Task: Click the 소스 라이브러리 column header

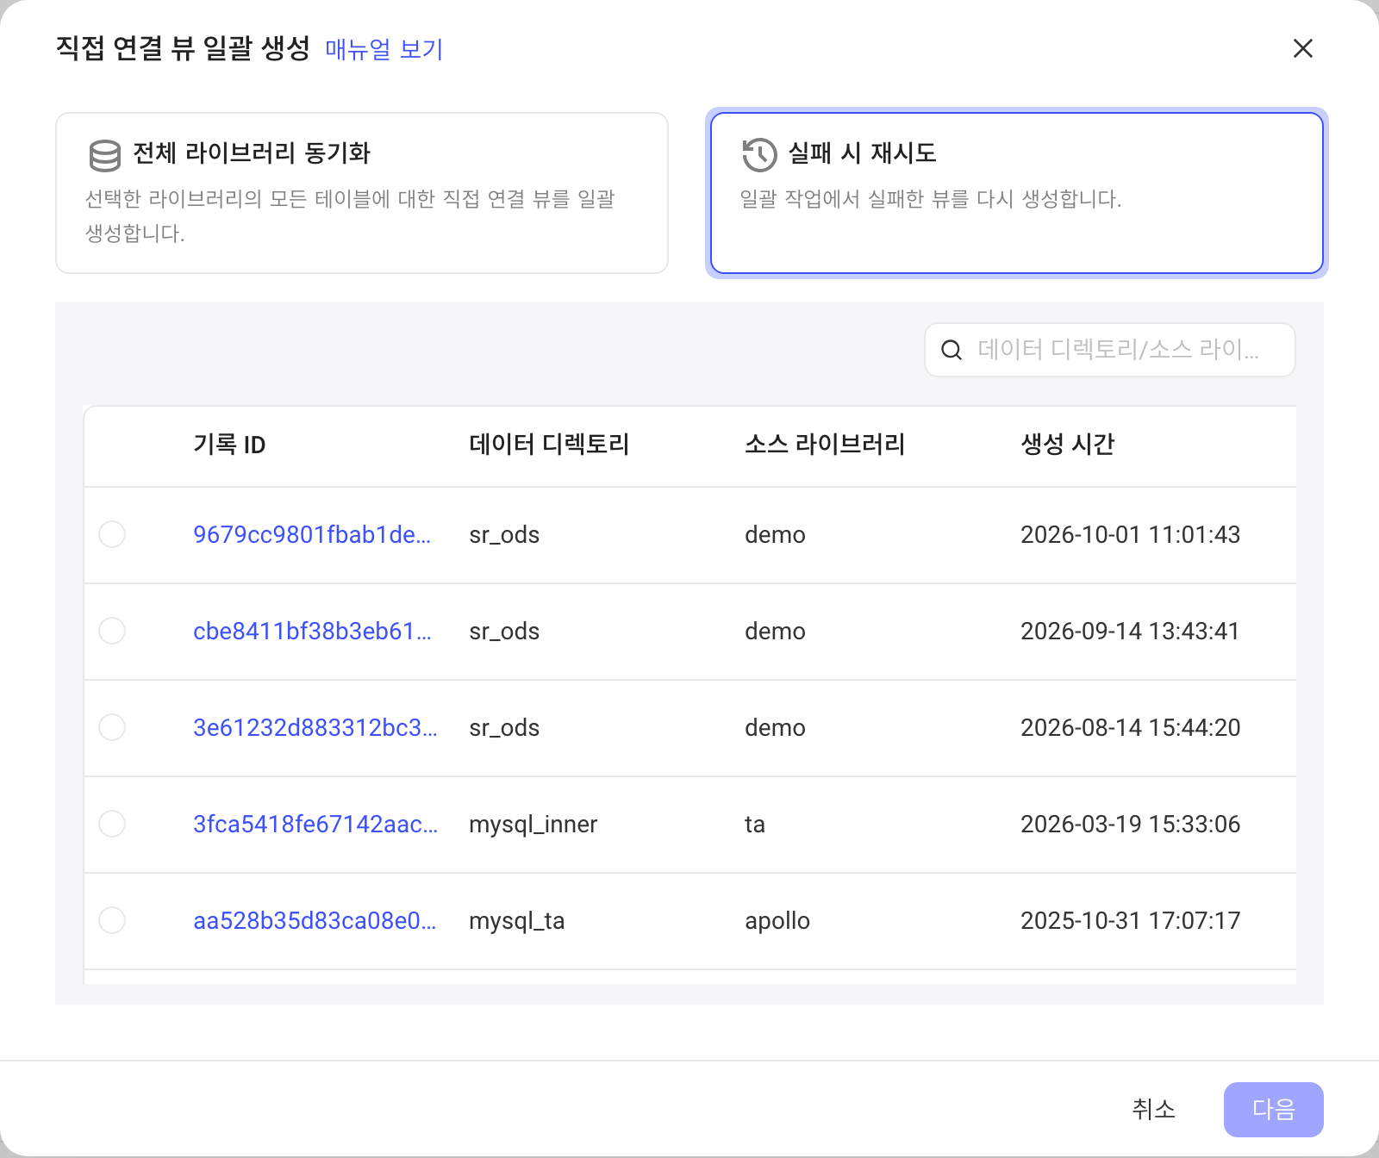Action: click(825, 445)
